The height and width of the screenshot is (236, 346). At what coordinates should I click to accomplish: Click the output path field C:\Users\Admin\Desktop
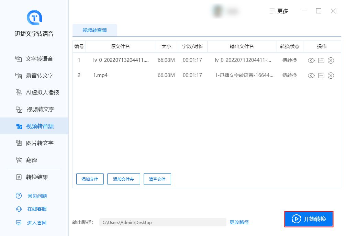163,222
